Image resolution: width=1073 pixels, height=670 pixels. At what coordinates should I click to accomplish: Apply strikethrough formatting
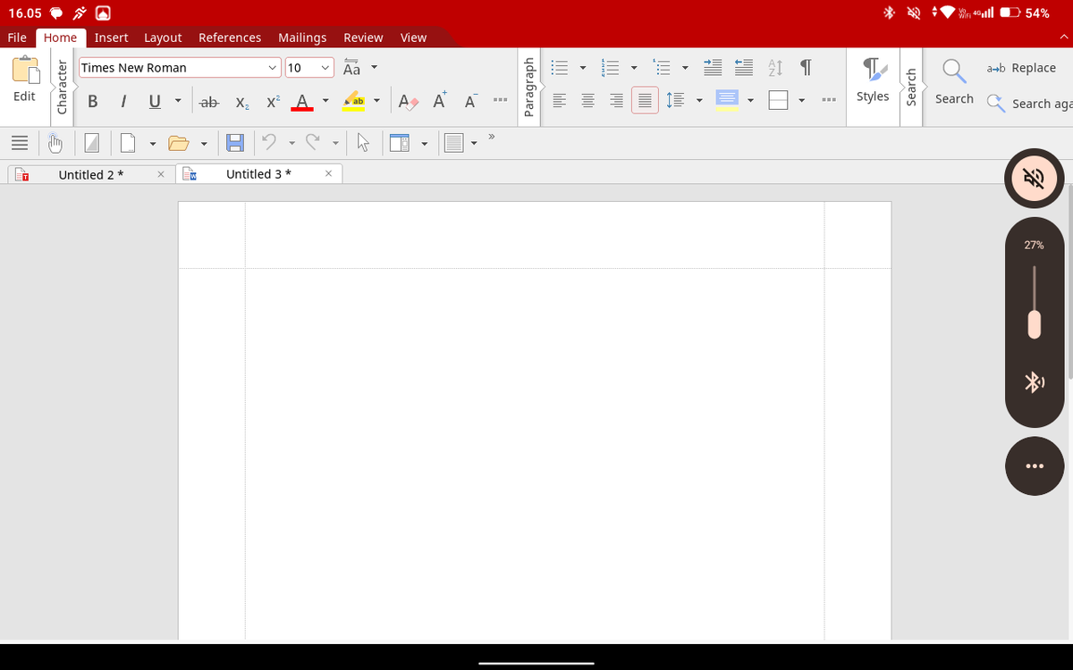(208, 102)
